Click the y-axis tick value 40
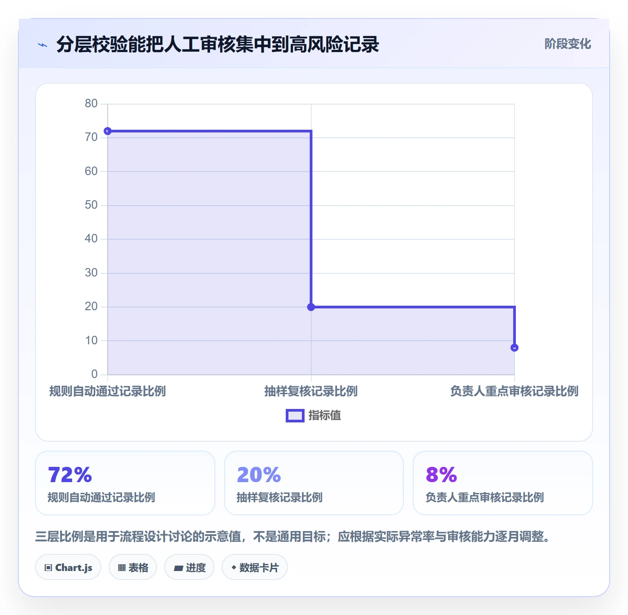Image resolution: width=628 pixels, height=615 pixels. [x=91, y=239]
